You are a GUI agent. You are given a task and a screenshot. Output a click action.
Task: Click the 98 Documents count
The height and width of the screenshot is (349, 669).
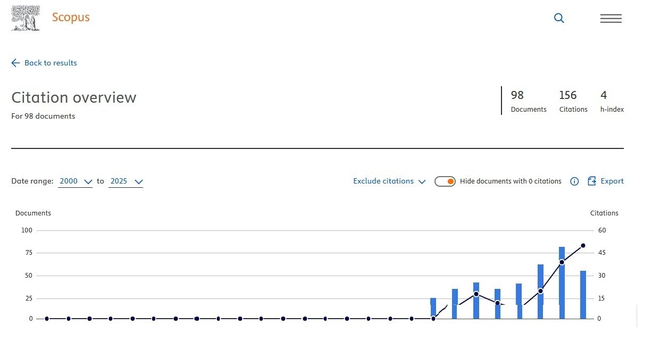517,95
